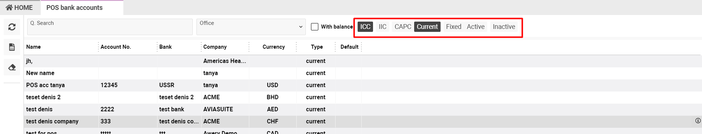
Task: Select the Fixed filter button
Action: [453, 27]
